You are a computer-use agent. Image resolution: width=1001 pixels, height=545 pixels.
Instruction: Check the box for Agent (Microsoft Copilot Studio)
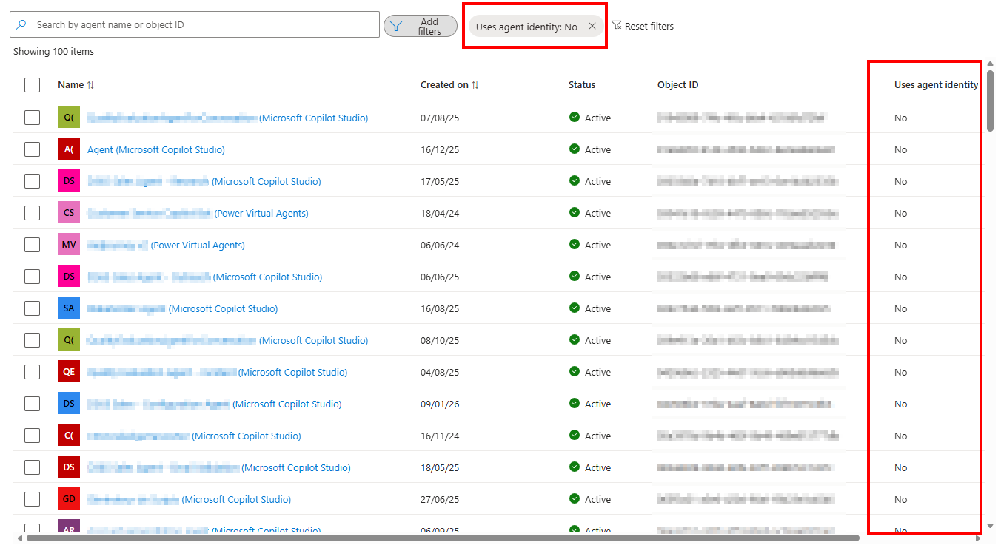pos(32,149)
